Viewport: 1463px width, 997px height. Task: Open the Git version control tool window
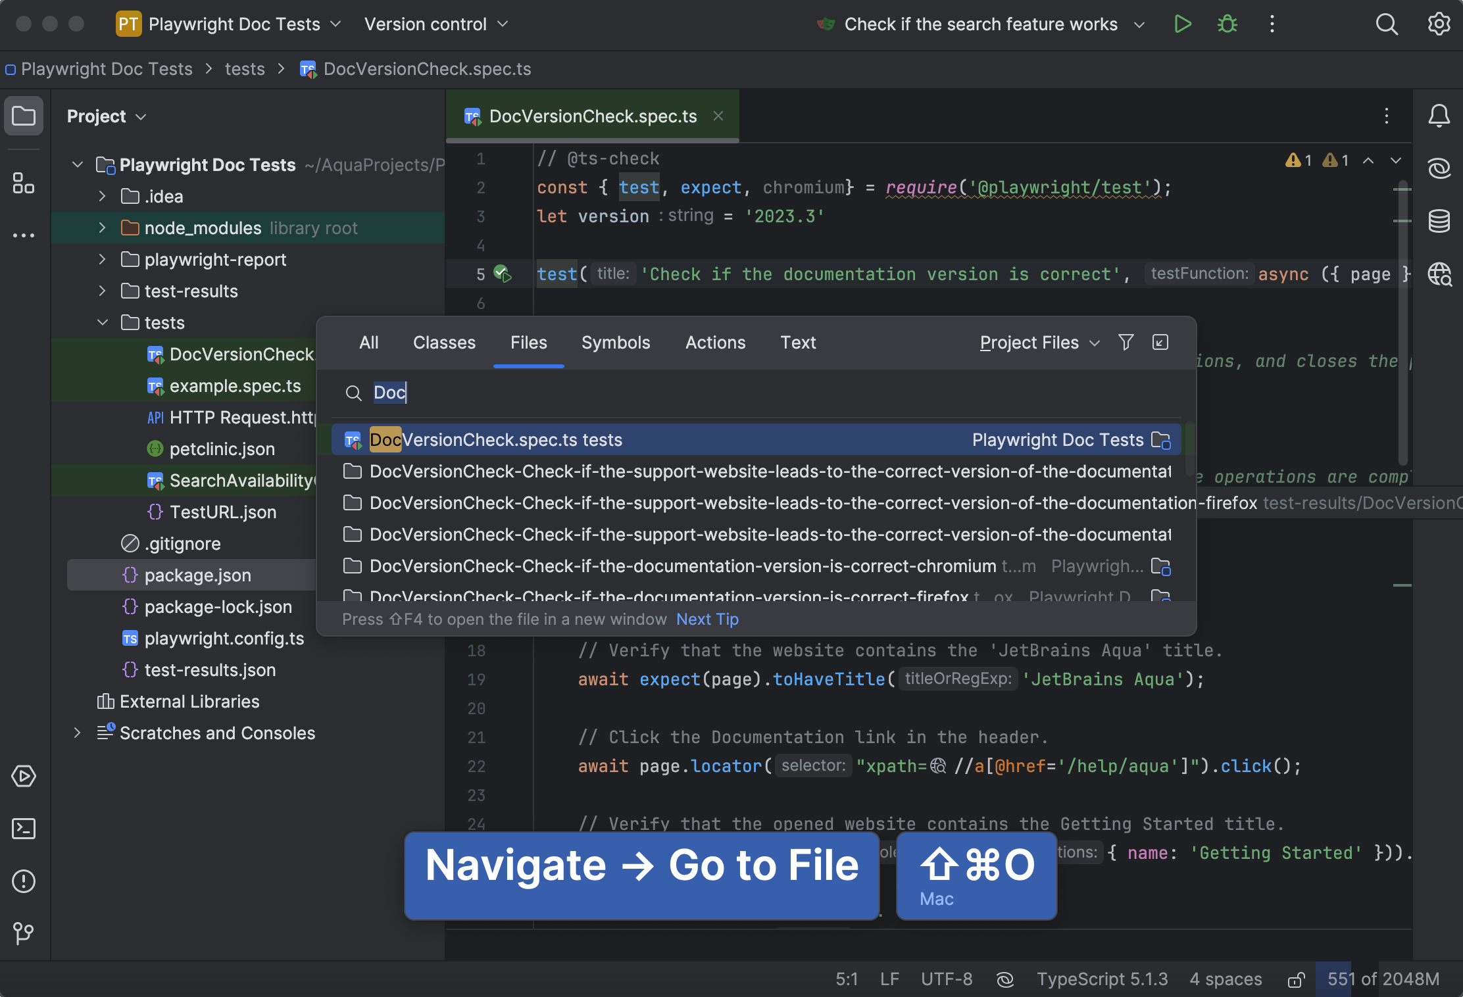pyautogui.click(x=24, y=933)
